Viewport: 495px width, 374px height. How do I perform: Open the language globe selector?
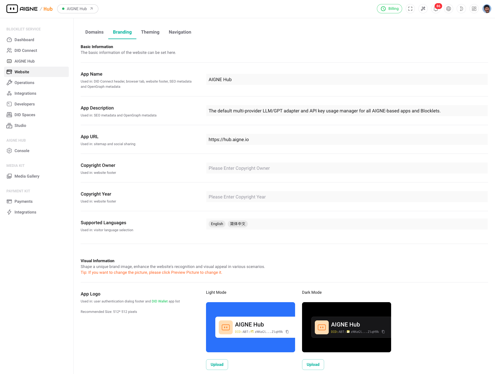click(449, 9)
